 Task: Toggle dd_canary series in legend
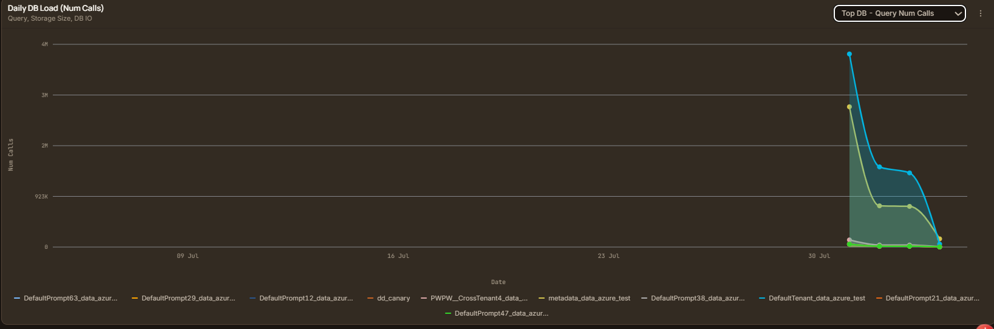click(x=389, y=298)
